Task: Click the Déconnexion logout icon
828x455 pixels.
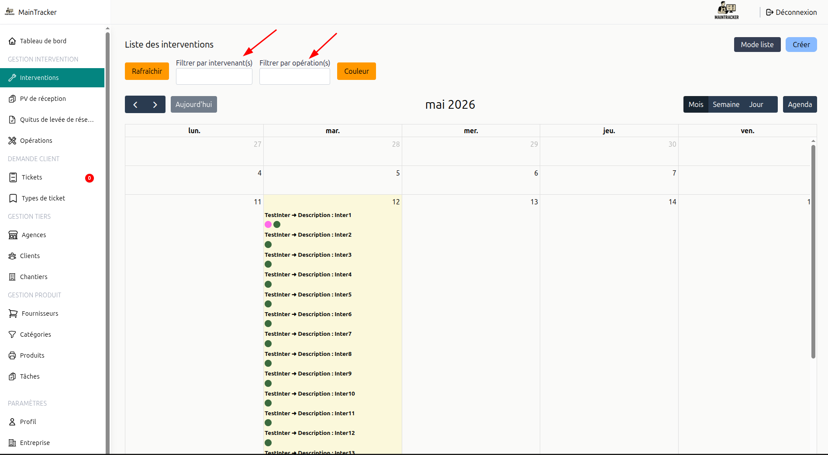Action: (769, 12)
